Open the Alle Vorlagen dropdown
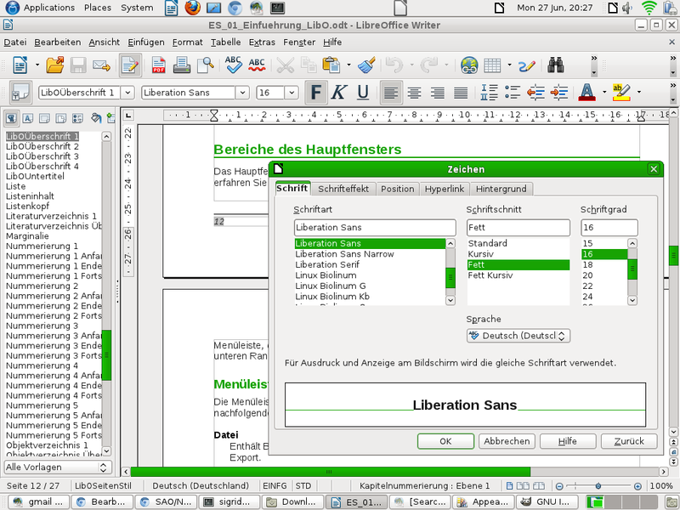The image size is (680, 510). coord(57,467)
